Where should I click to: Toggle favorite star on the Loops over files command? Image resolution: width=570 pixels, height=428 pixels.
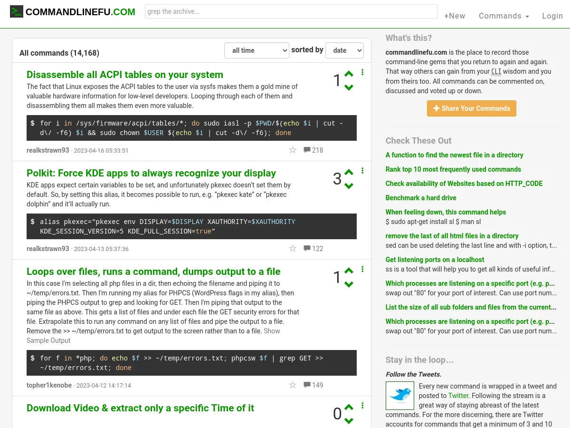(x=293, y=385)
